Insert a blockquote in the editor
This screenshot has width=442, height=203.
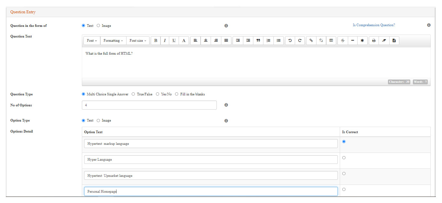tap(258, 41)
